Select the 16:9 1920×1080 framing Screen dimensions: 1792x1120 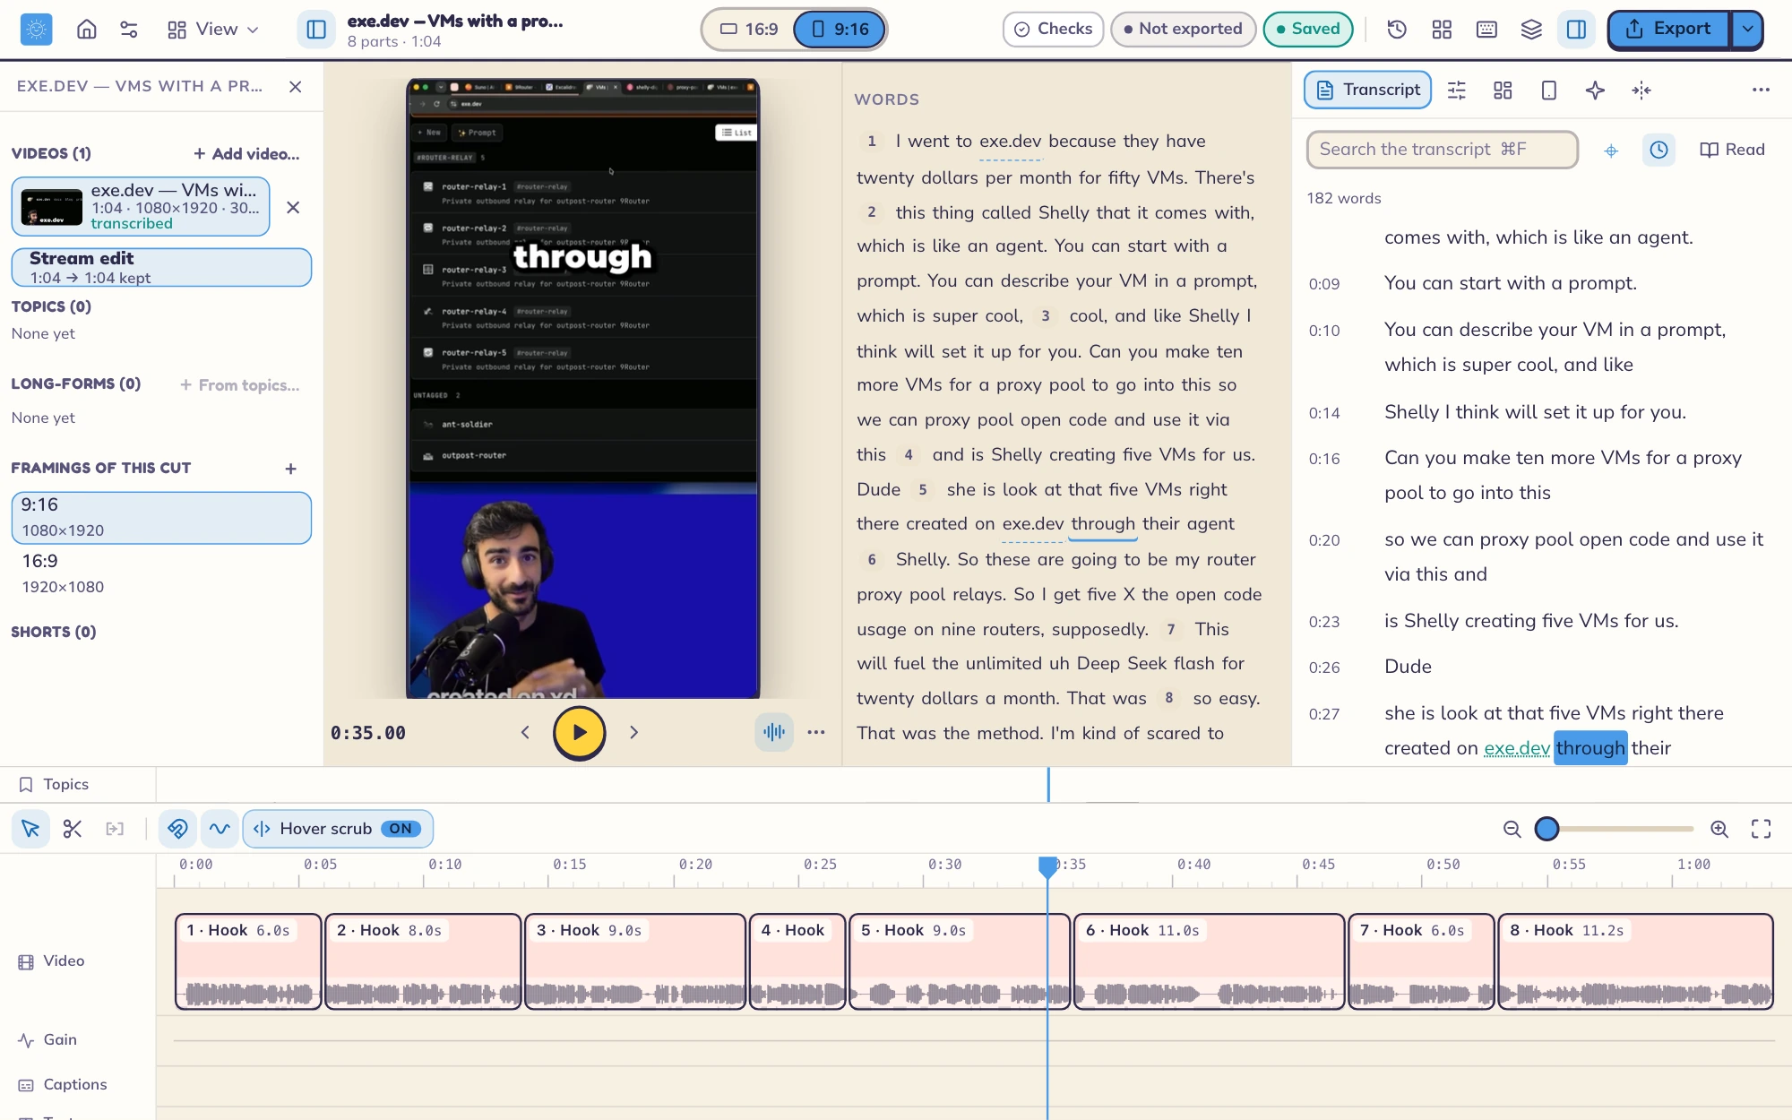click(161, 573)
